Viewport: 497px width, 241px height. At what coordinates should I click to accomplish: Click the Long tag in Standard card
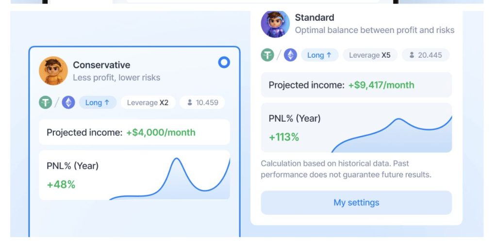pyautogui.click(x=319, y=55)
